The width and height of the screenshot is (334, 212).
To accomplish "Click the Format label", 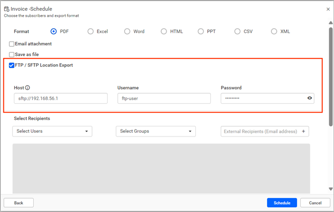I will click(21, 32).
